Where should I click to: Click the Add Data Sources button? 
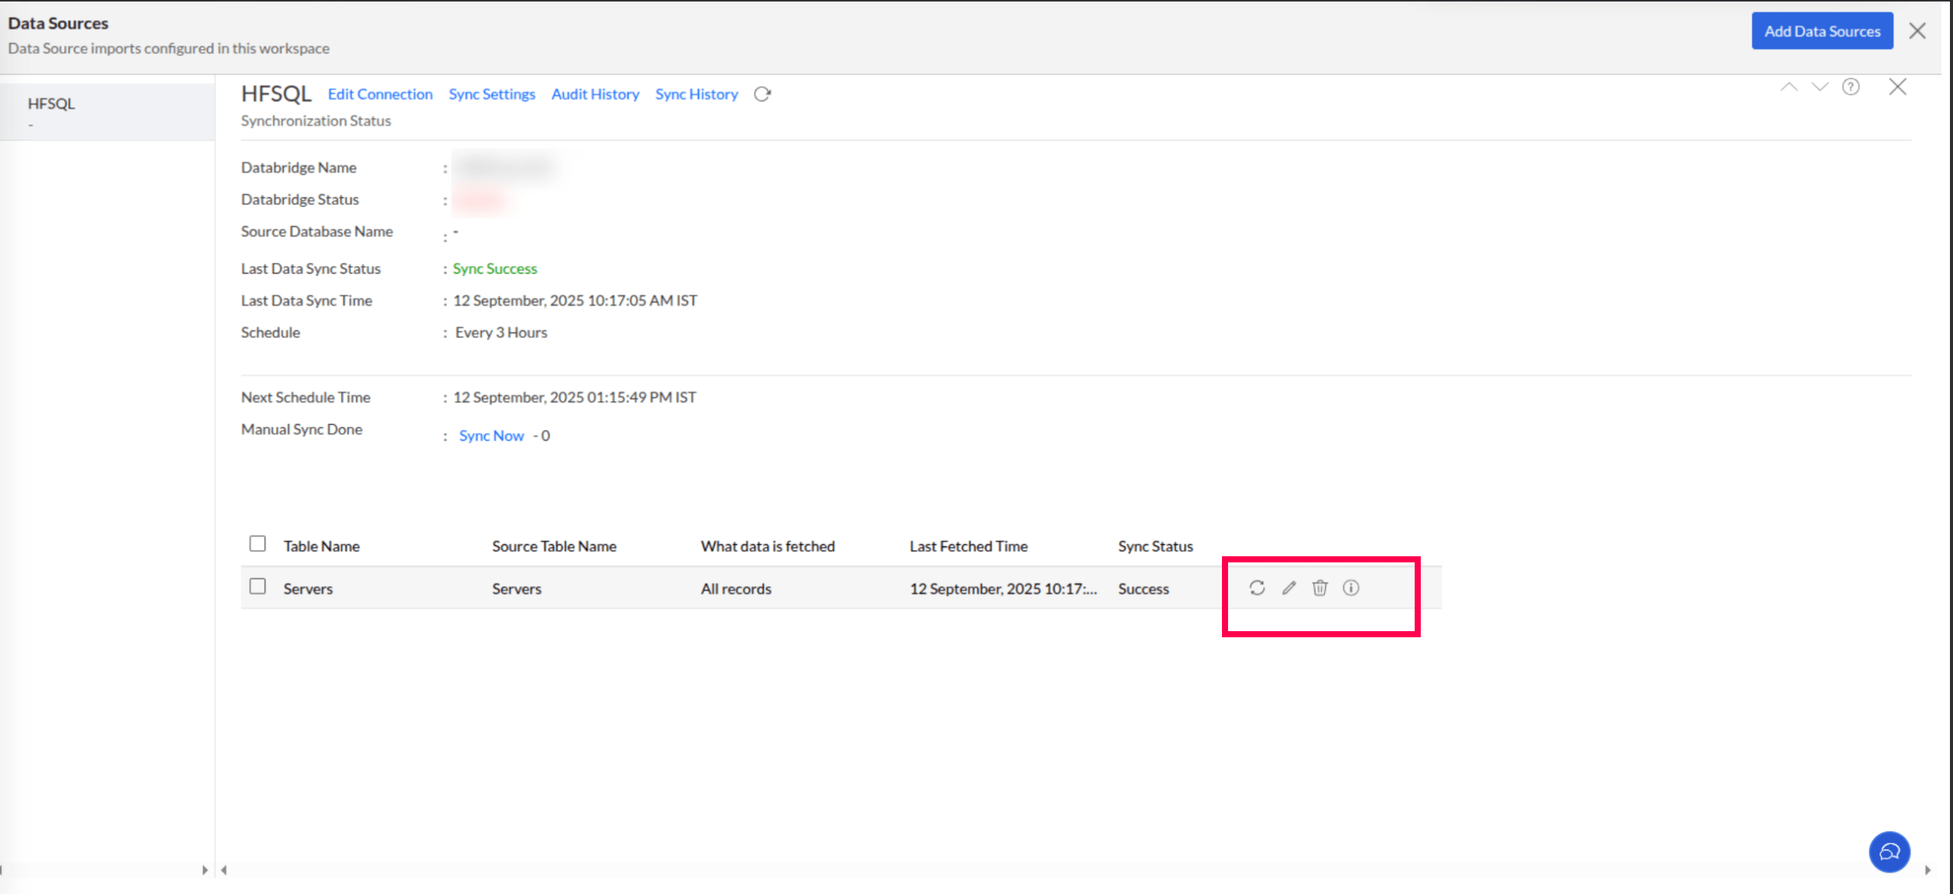[1822, 31]
